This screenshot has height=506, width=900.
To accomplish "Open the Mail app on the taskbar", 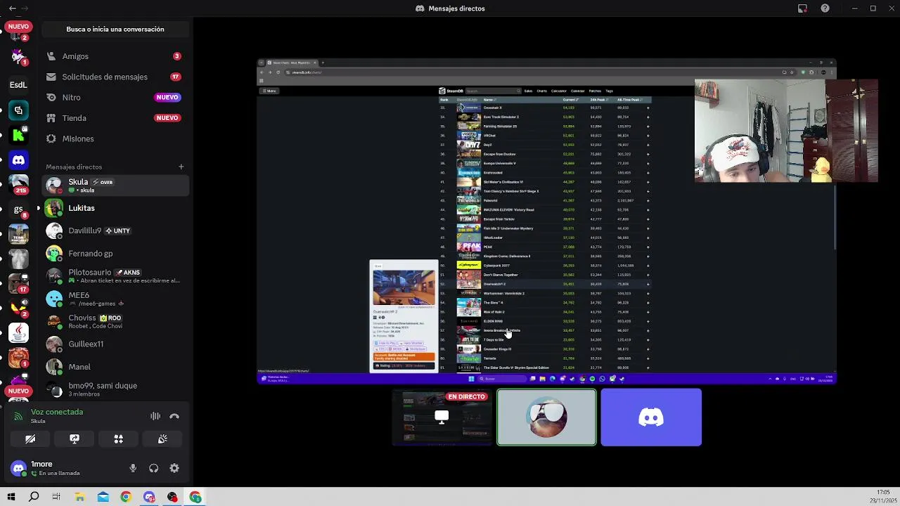I will [103, 497].
